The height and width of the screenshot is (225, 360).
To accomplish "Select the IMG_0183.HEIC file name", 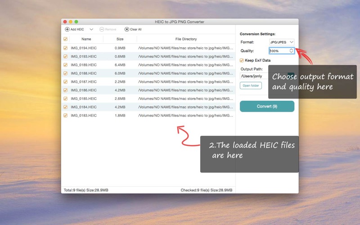I will pyautogui.click(x=84, y=116).
